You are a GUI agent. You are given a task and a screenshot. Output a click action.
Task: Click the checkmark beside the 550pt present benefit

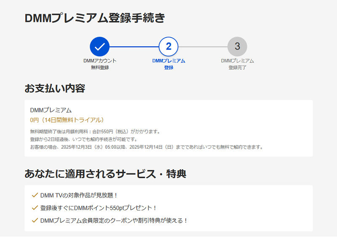(35, 208)
